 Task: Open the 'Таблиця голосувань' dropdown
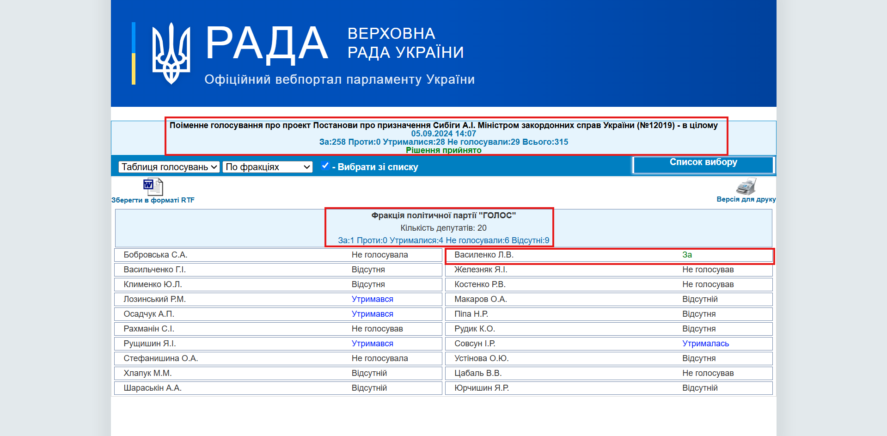[169, 167]
